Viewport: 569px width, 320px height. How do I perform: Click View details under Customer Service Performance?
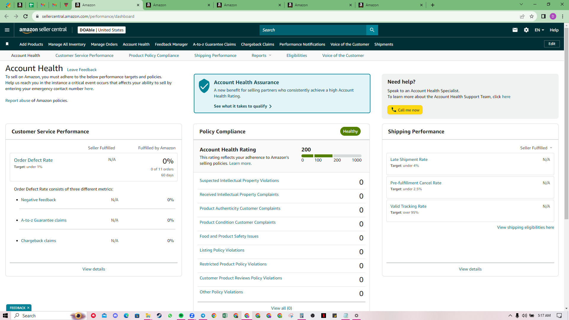point(94,269)
